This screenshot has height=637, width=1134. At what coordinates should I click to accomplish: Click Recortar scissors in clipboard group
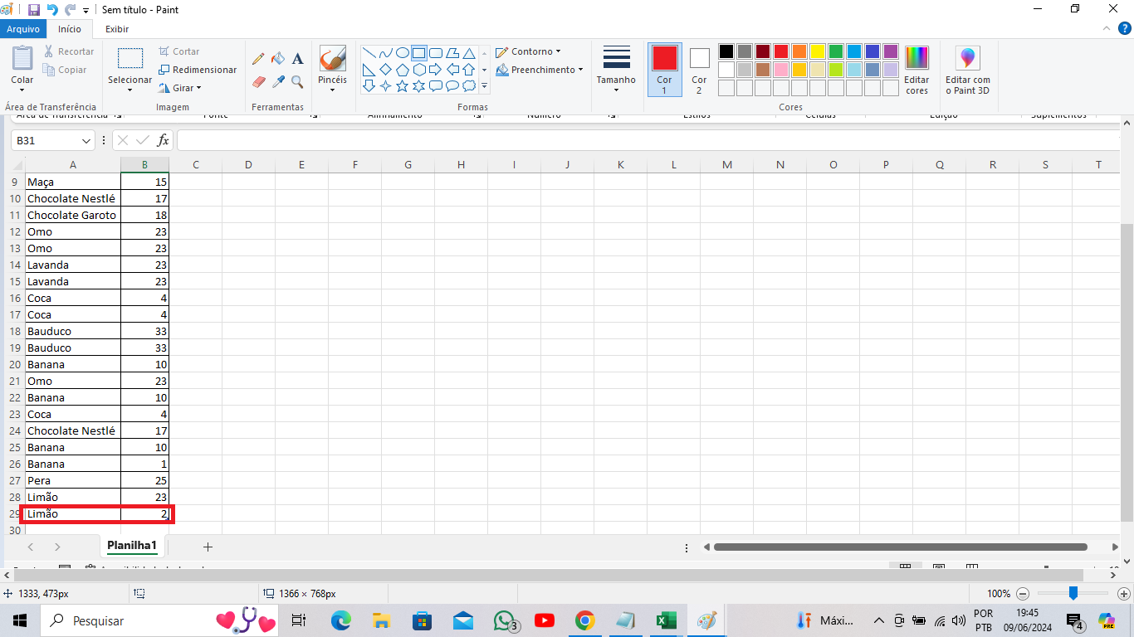[70, 51]
